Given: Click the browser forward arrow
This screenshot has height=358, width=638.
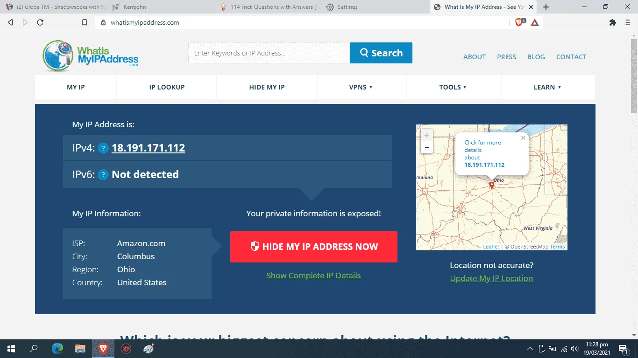Looking at the screenshot, I should 25,22.
